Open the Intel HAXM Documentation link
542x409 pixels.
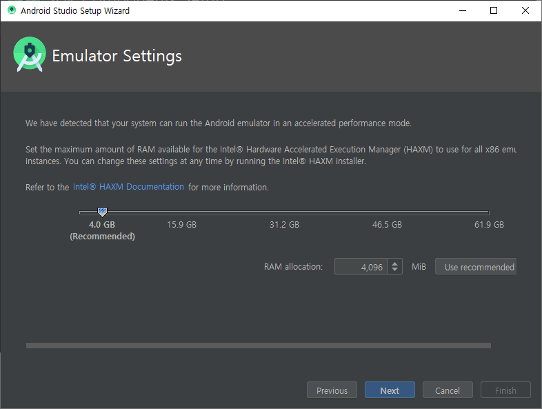click(128, 187)
